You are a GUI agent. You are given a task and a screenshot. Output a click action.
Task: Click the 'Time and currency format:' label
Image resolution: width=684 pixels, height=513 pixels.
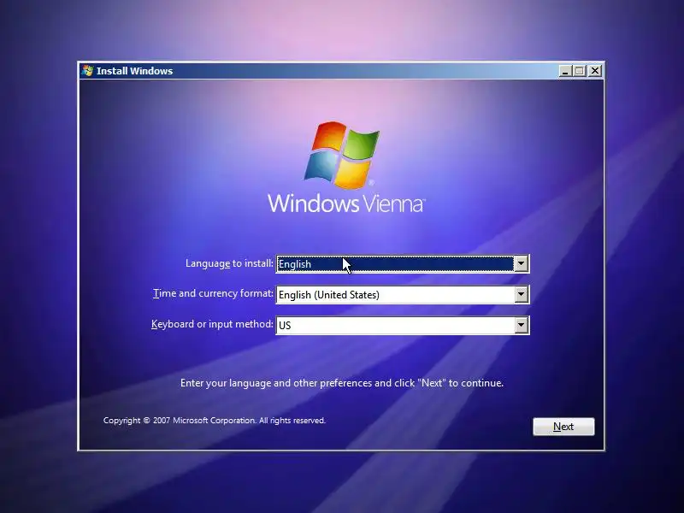pyautogui.click(x=213, y=293)
